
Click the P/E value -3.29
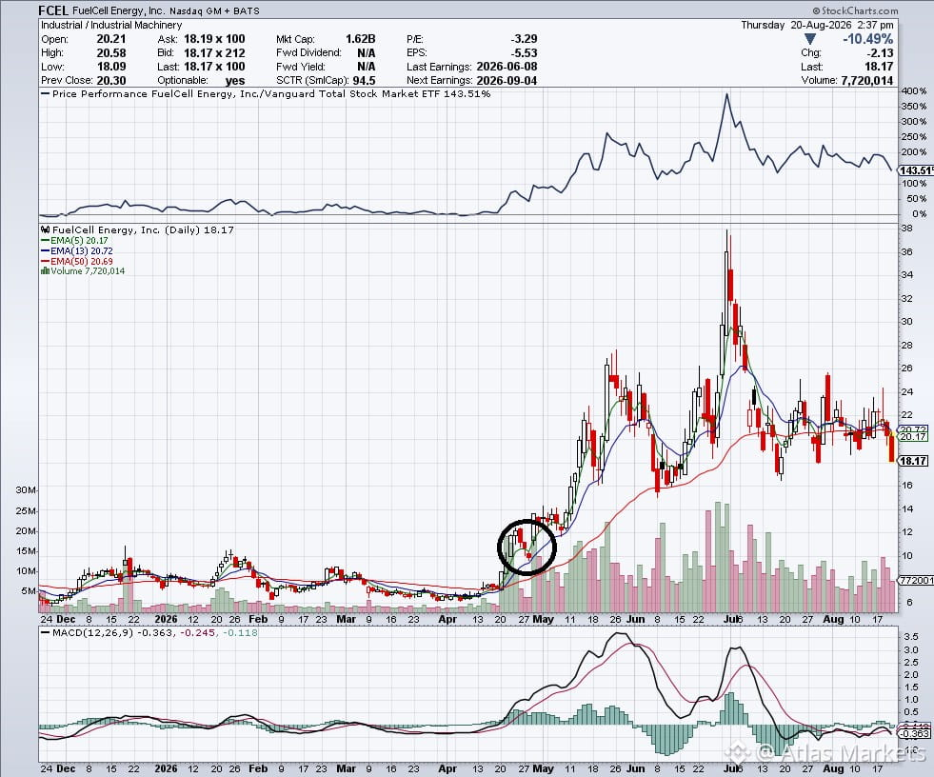[525, 39]
